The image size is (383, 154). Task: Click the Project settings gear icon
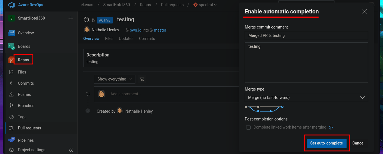click(11, 150)
